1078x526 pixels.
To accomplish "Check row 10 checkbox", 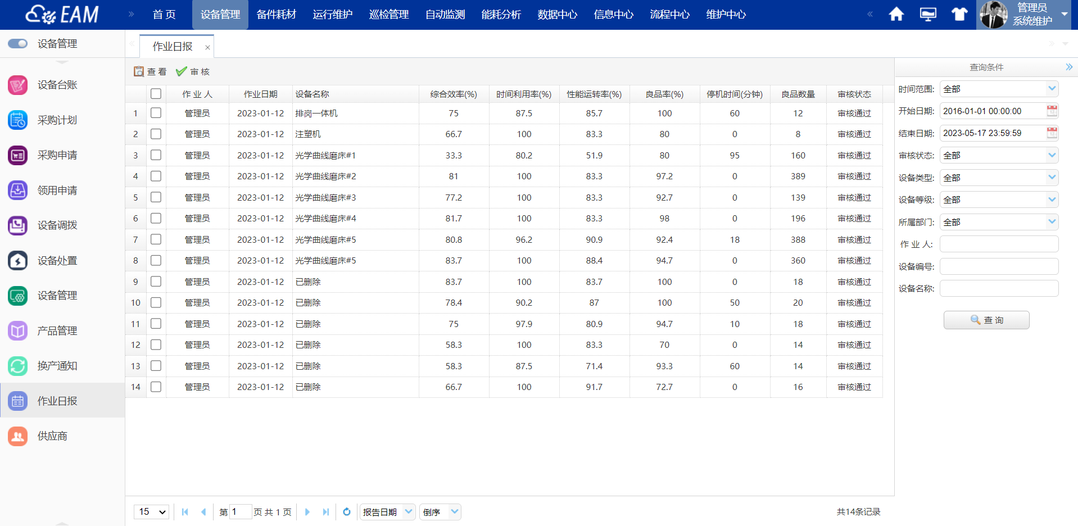I will pos(156,302).
